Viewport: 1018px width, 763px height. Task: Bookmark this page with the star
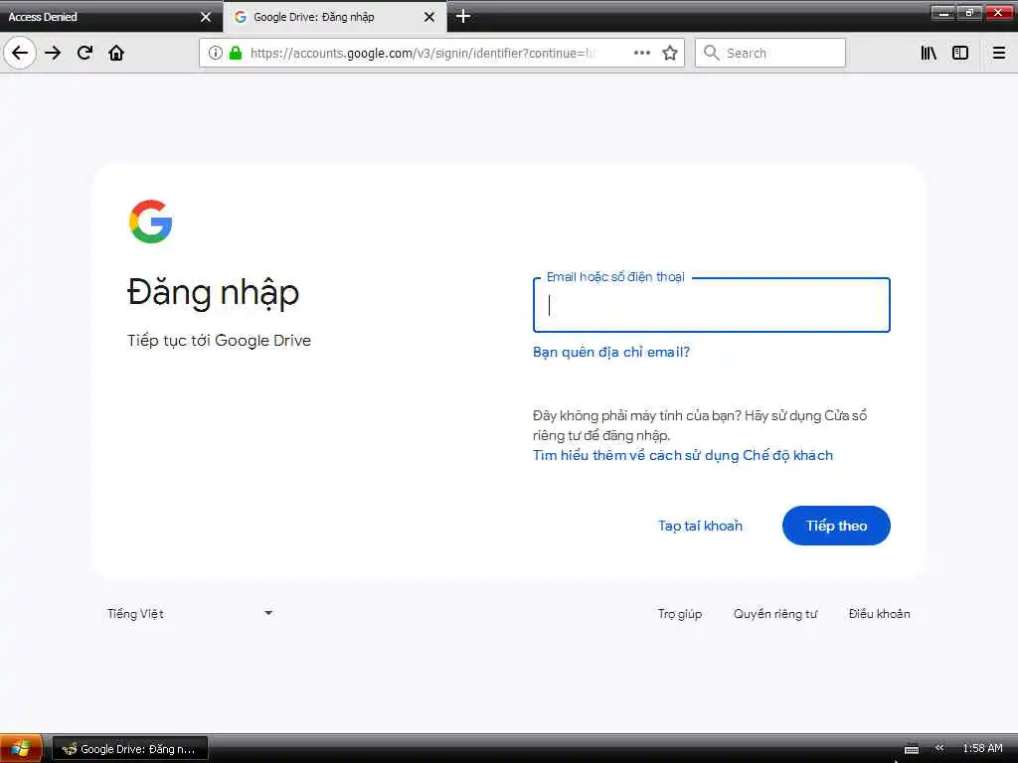point(669,53)
